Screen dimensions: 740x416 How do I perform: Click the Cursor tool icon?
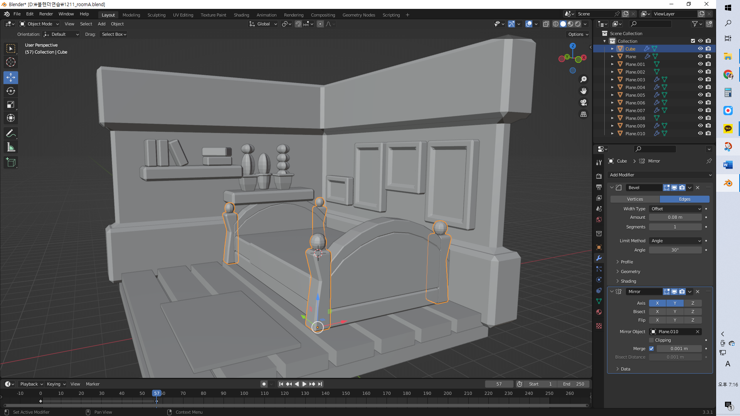pos(11,62)
